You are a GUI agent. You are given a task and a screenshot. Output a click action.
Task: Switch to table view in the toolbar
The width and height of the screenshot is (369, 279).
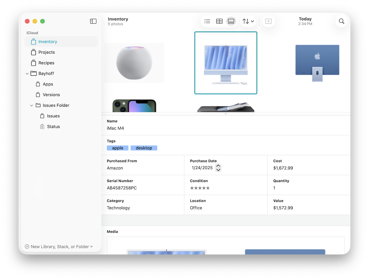pyautogui.click(x=219, y=21)
